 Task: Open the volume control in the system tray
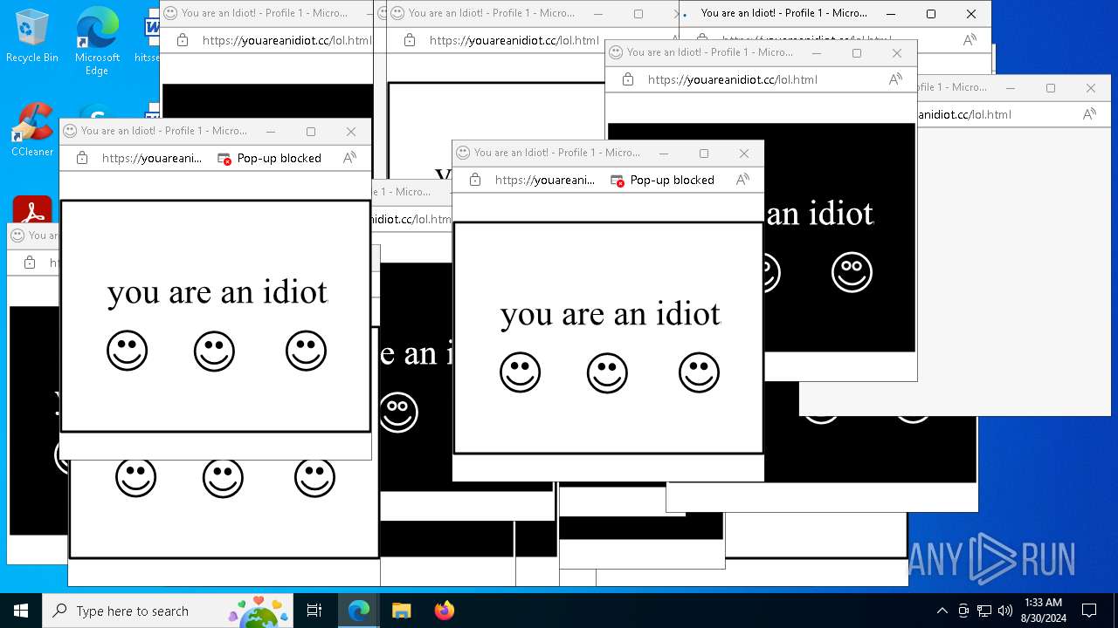click(1005, 611)
